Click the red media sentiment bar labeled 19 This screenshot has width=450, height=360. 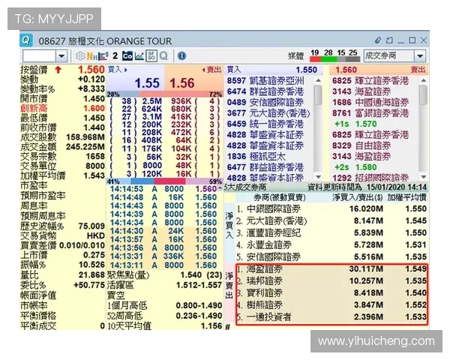315,59
